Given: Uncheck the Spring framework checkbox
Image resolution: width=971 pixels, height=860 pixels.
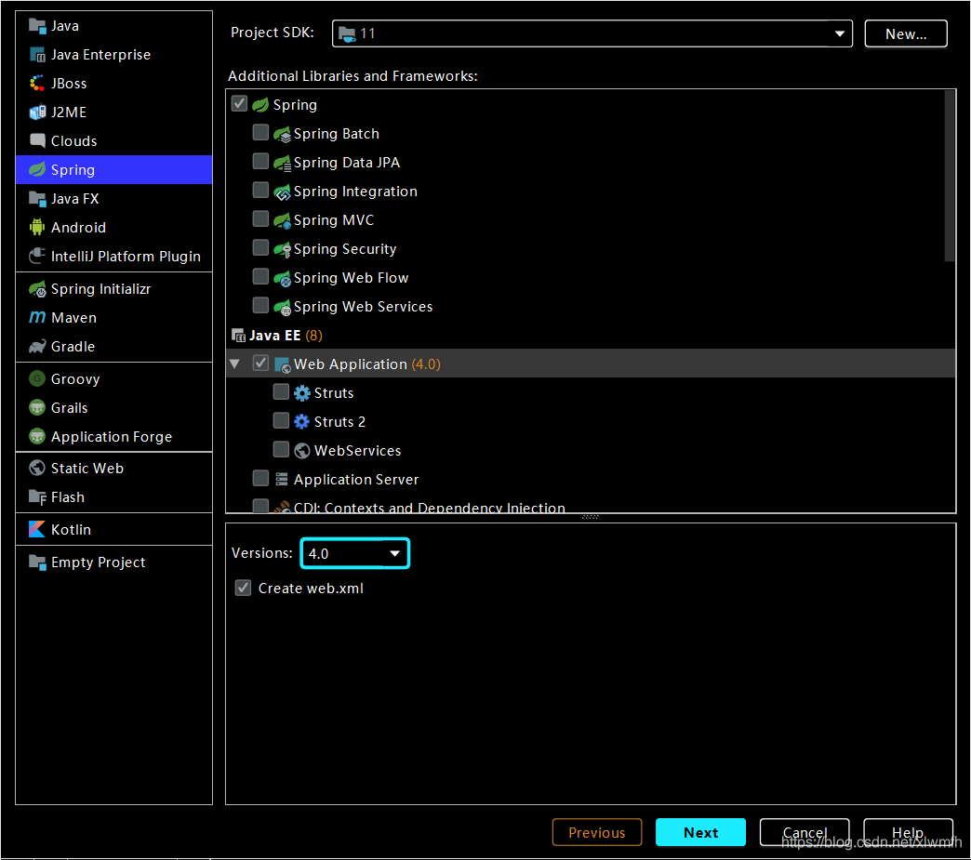Looking at the screenshot, I should (239, 103).
